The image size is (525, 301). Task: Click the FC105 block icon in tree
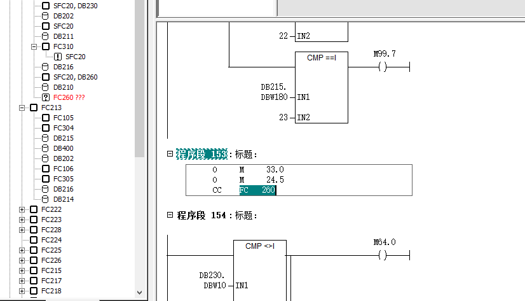46,118
